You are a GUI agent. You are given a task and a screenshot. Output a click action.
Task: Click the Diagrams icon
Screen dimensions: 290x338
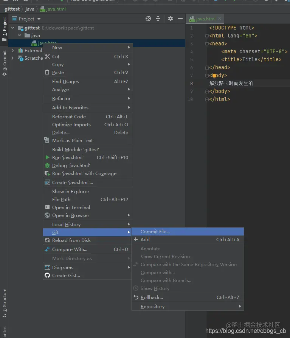(47, 267)
